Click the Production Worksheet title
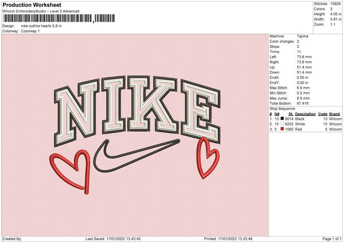This screenshot has width=344, height=243. 32,5
